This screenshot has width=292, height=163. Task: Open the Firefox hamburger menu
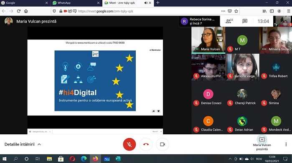pyautogui.click(x=289, y=11)
